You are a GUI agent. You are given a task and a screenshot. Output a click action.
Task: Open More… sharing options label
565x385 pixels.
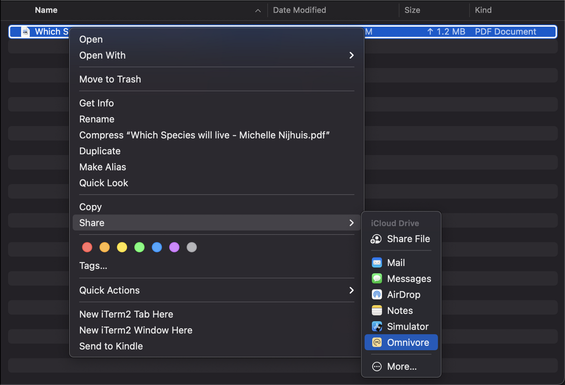[402, 367]
